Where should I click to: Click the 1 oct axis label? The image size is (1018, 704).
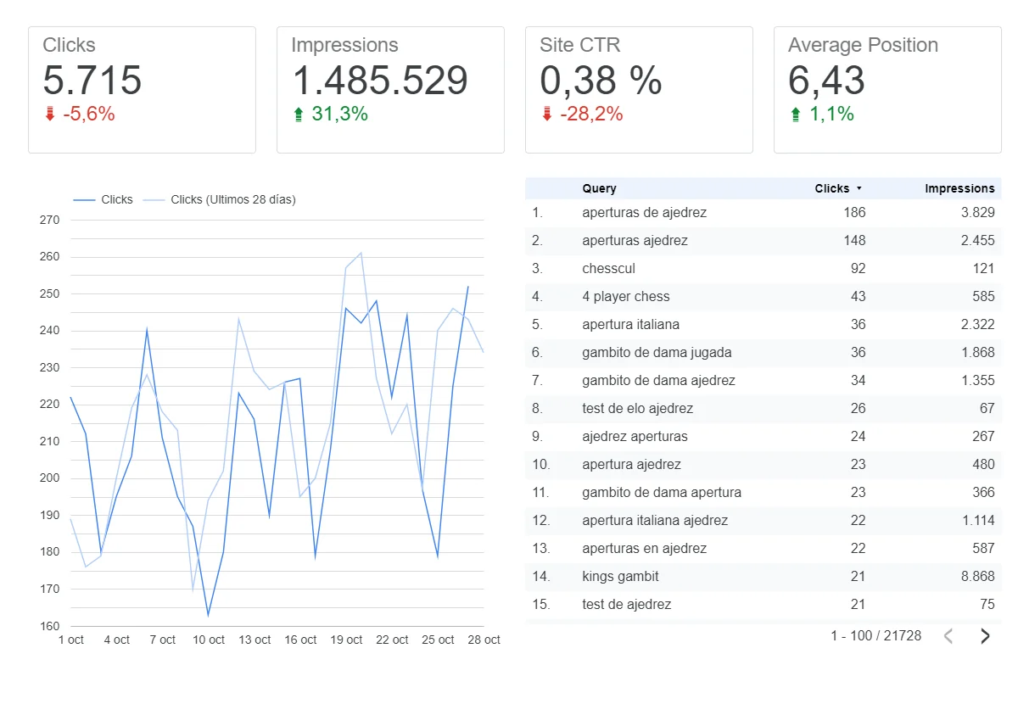(71, 640)
